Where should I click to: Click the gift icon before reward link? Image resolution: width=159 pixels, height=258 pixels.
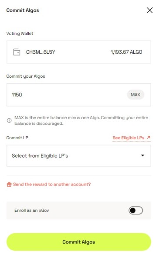point(9,185)
